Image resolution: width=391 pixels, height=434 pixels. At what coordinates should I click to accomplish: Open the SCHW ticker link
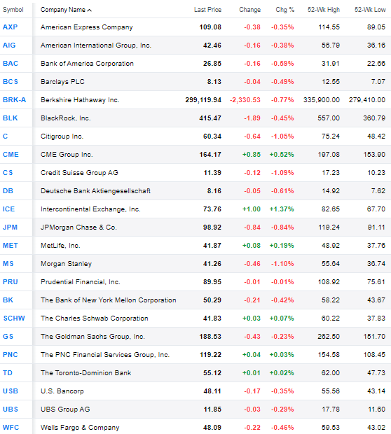pyautogui.click(x=14, y=318)
